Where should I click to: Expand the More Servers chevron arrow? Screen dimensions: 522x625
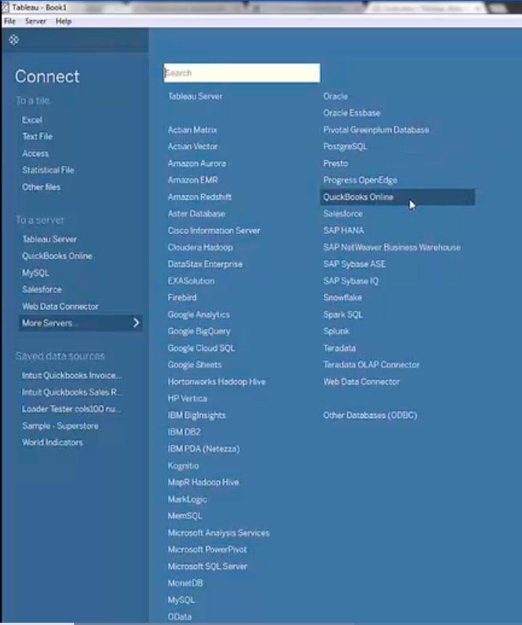click(x=136, y=323)
